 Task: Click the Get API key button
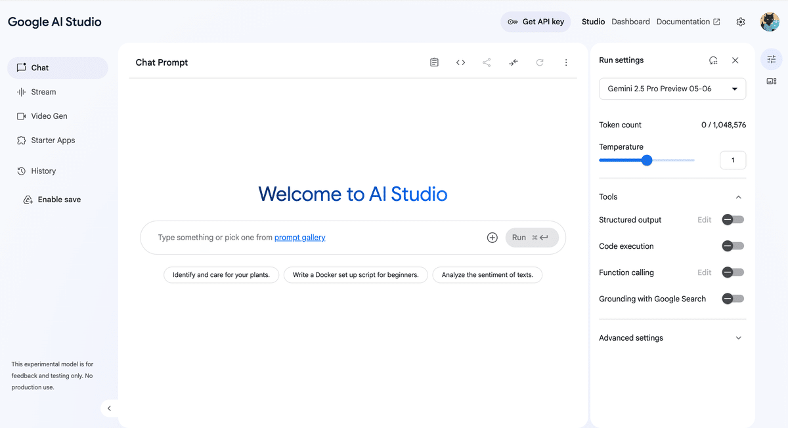pyautogui.click(x=536, y=22)
